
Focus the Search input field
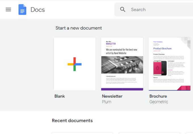(x=159, y=9)
